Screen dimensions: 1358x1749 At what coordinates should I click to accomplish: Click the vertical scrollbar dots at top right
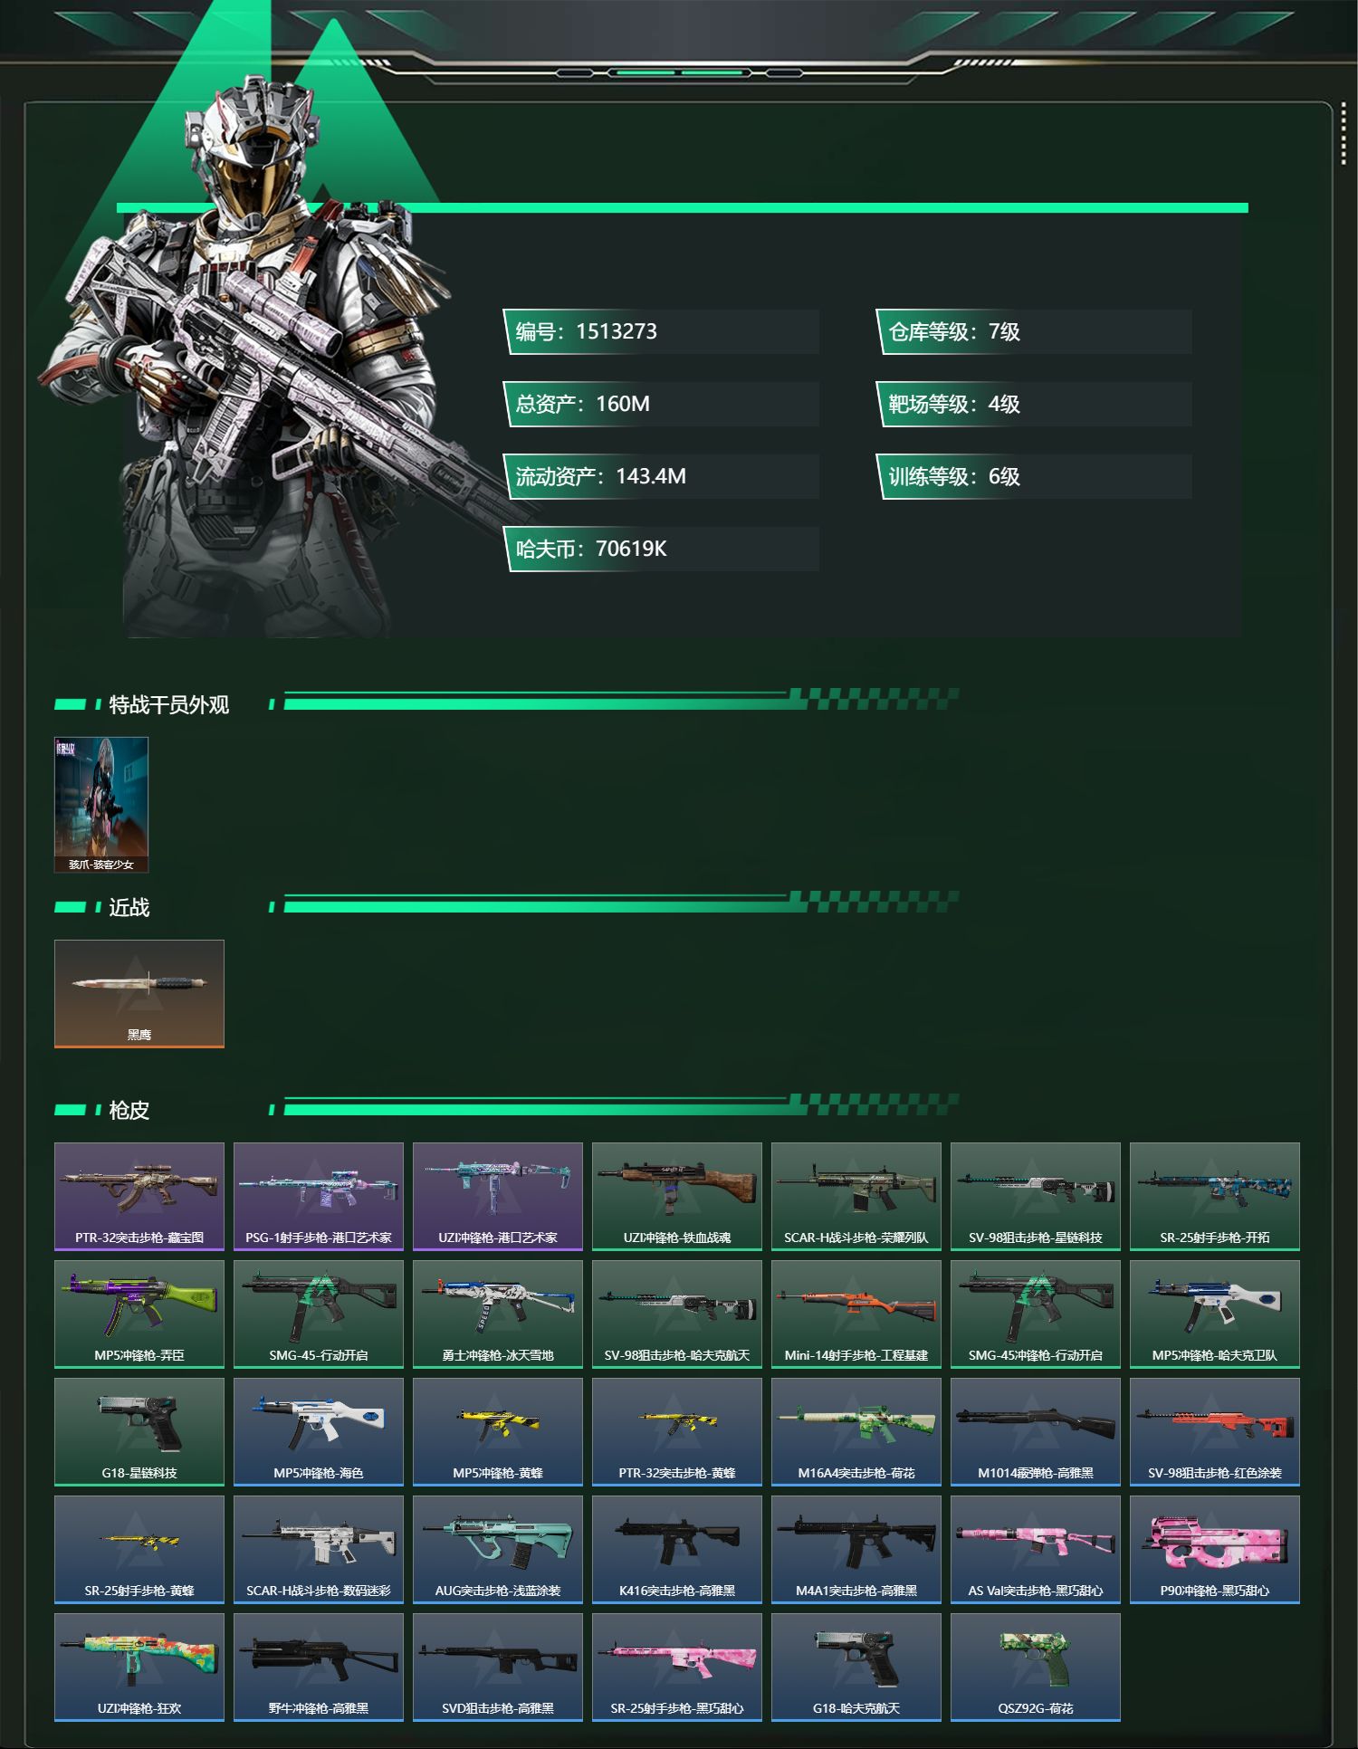(x=1344, y=140)
